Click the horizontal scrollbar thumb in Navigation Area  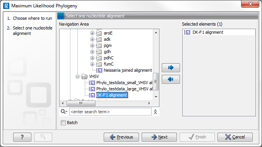click(x=81, y=103)
